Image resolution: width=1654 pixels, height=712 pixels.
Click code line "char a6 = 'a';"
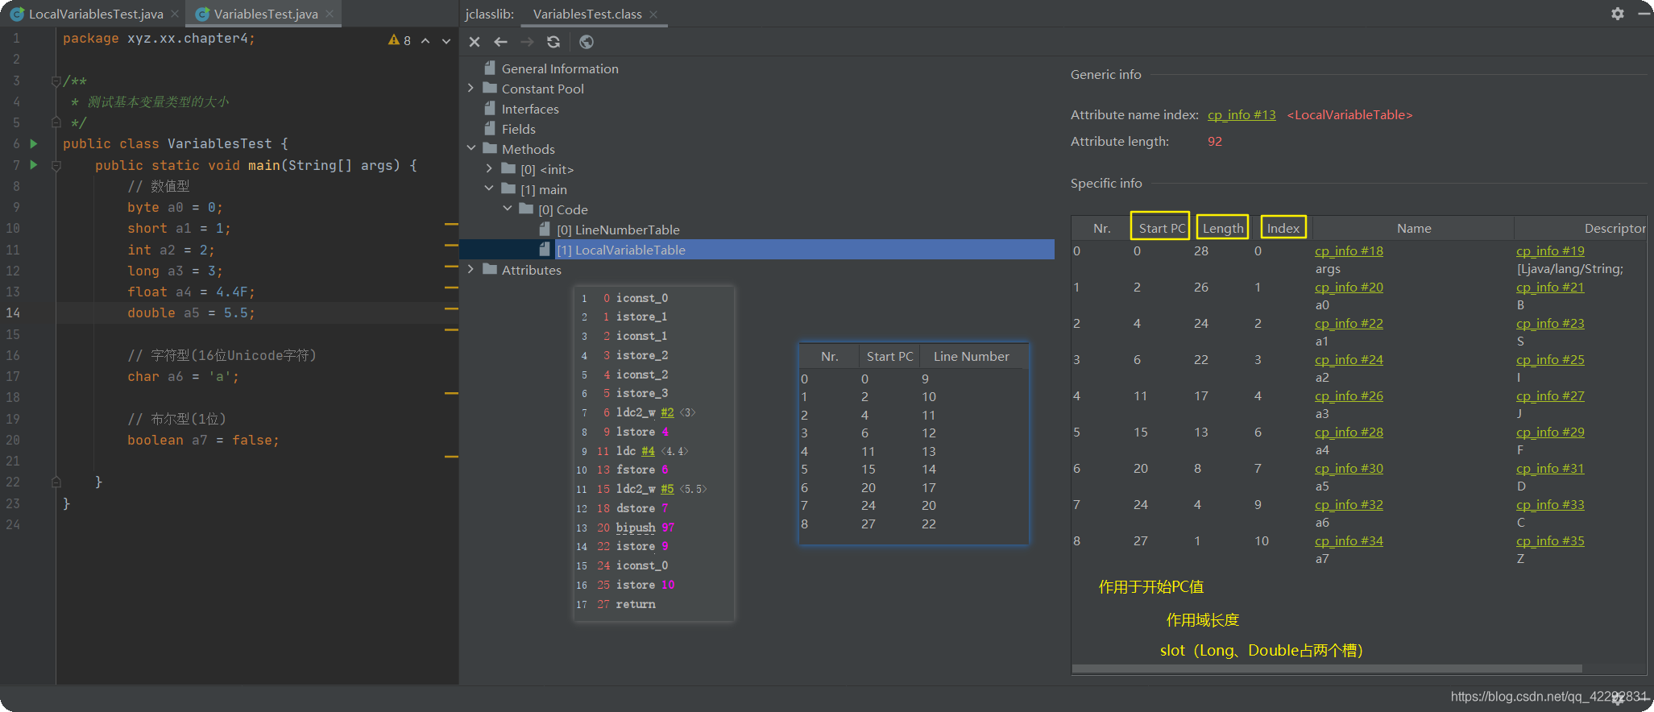[x=183, y=376]
